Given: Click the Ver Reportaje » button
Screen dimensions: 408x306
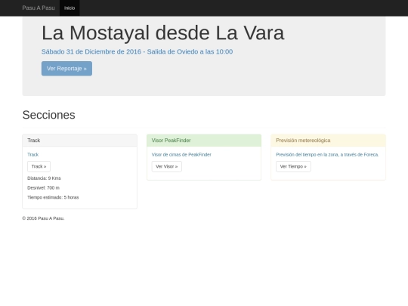Looking at the screenshot, I should (66, 69).
